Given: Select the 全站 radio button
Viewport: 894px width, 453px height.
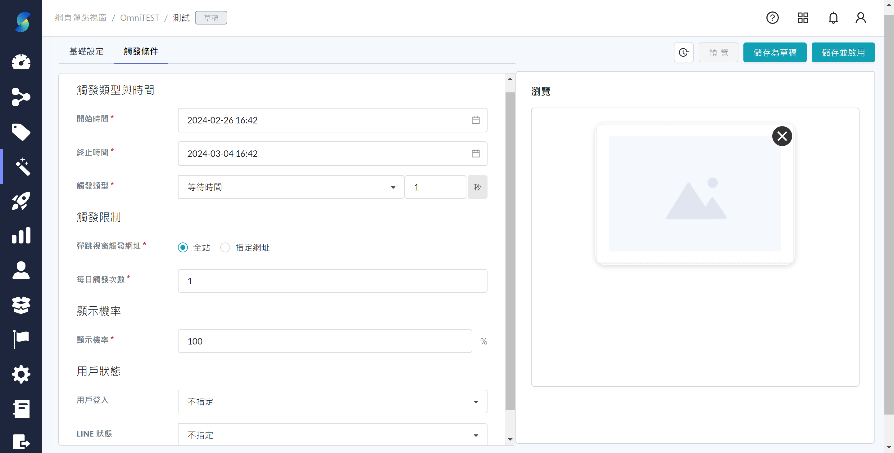Looking at the screenshot, I should 183,247.
